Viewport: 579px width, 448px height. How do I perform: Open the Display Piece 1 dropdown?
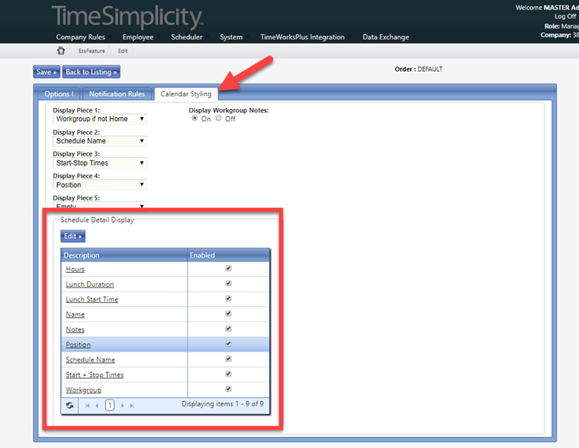(x=100, y=120)
